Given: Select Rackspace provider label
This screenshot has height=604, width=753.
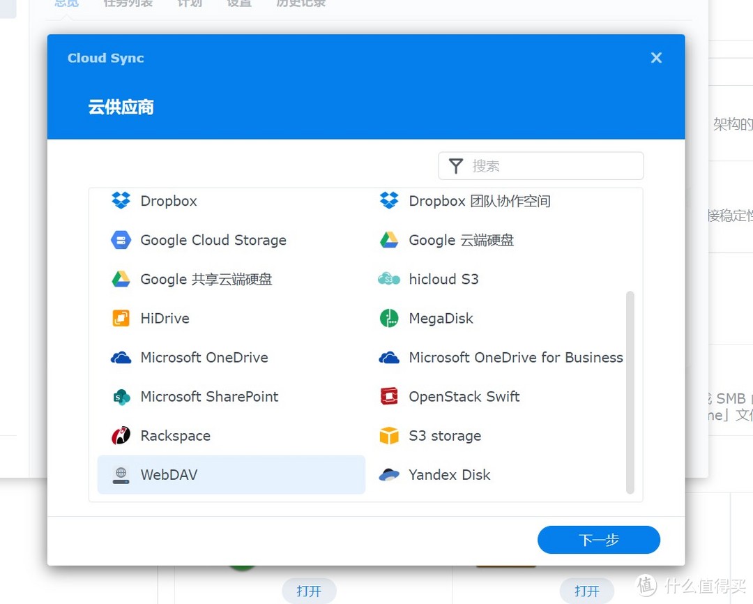Looking at the screenshot, I should 175,436.
